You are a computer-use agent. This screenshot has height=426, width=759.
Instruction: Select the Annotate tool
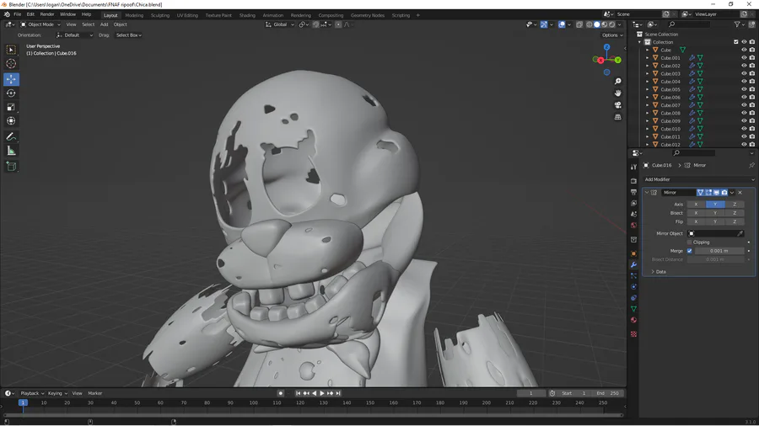(11, 136)
